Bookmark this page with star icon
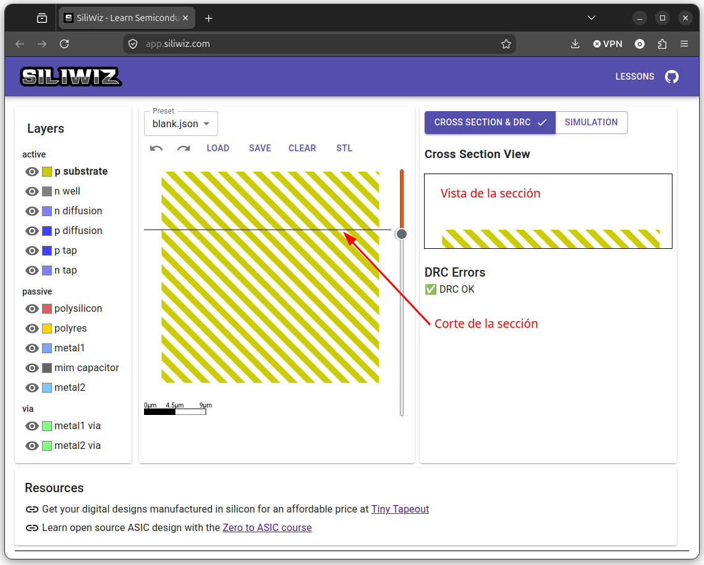704x565 pixels. [x=506, y=44]
